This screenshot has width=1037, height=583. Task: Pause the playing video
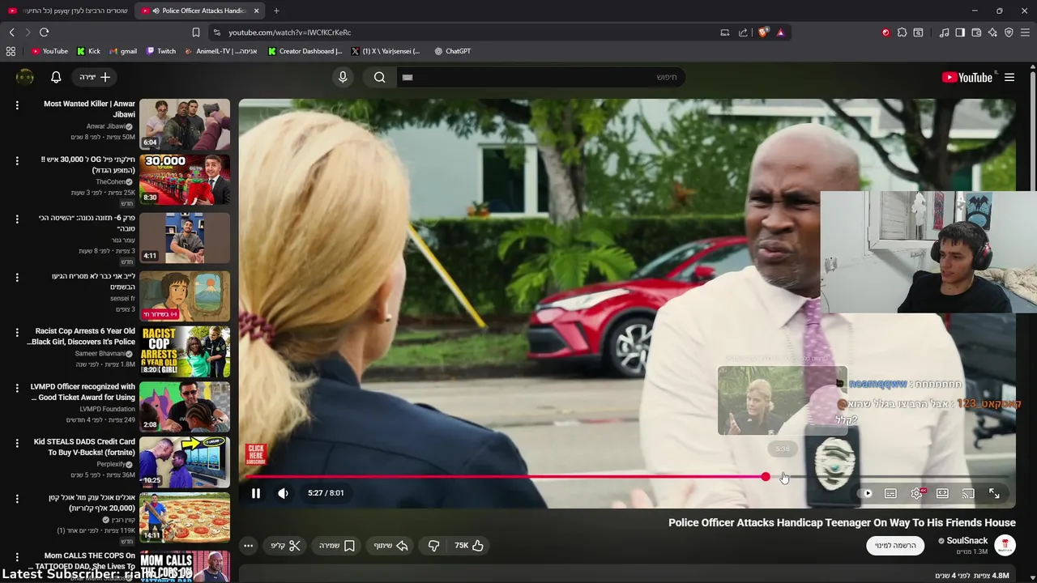256,493
